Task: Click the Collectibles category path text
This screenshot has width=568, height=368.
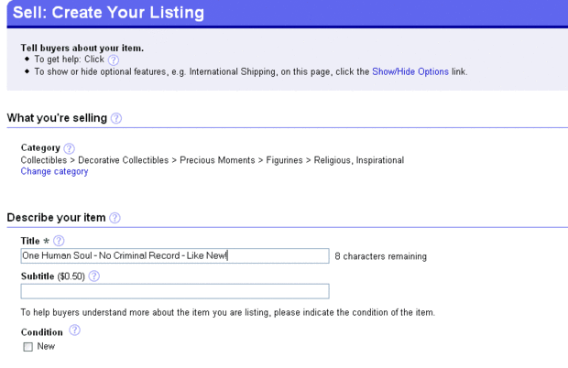Action: [x=212, y=160]
